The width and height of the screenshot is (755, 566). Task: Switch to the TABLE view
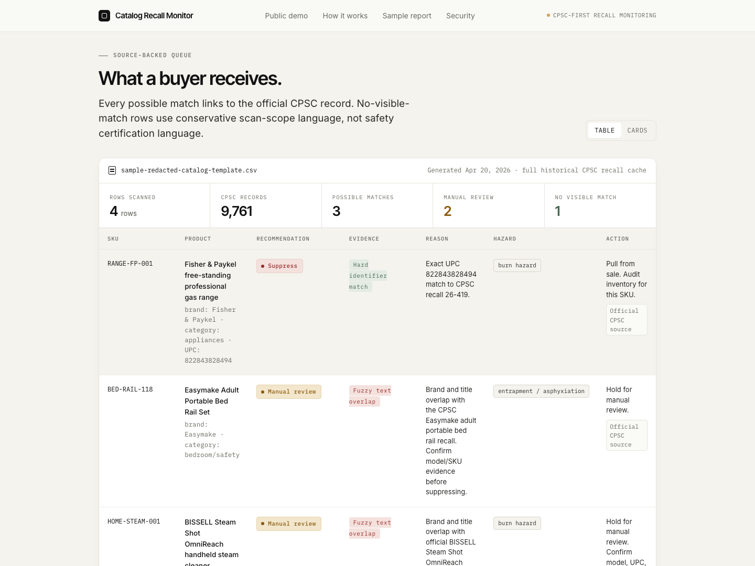pos(605,130)
